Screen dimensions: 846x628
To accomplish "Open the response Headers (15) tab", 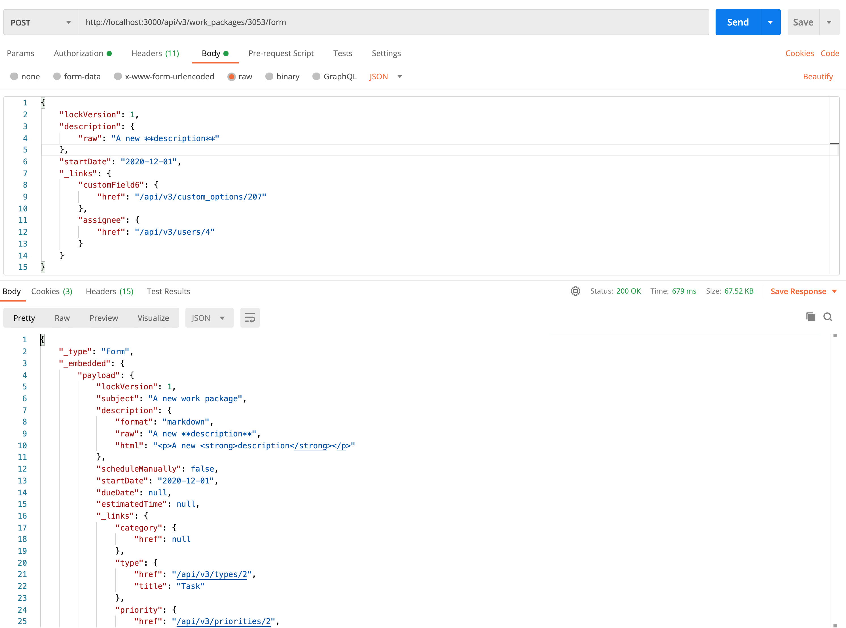I will (x=109, y=291).
